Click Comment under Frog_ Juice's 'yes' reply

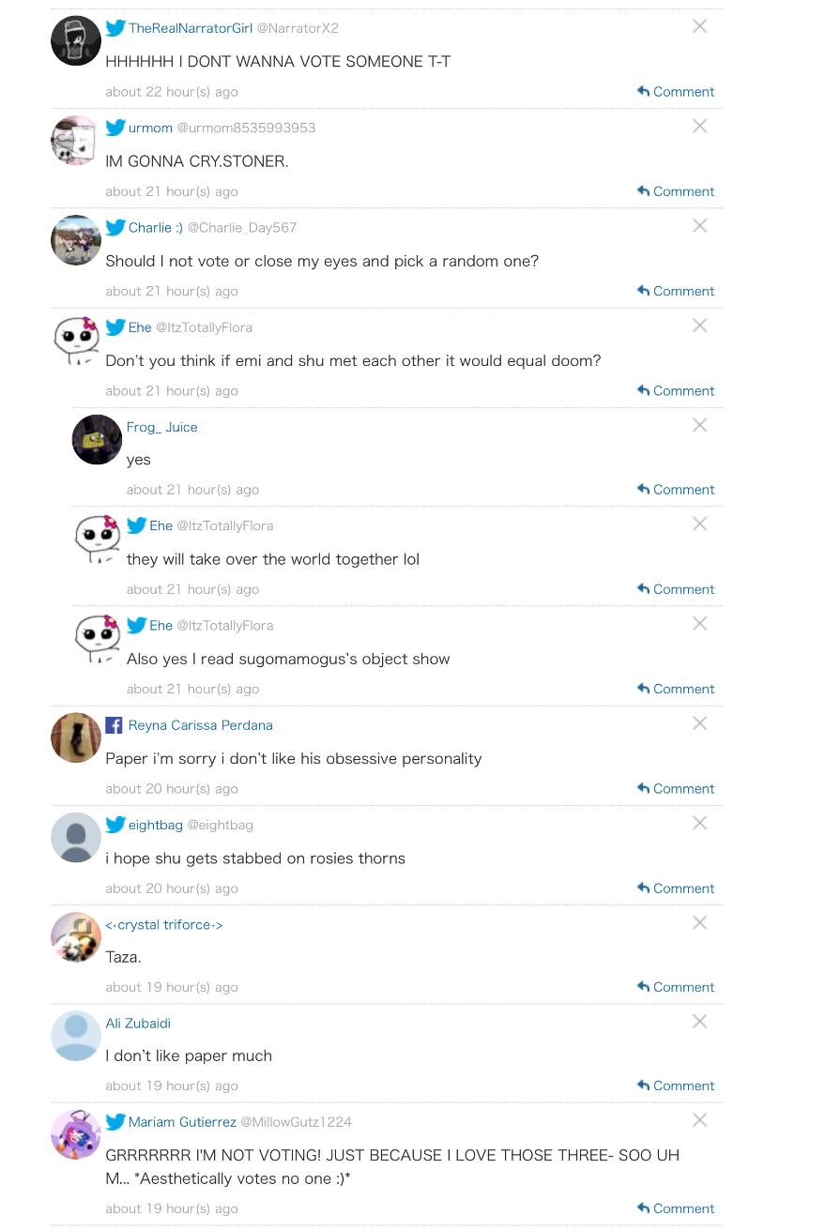pyautogui.click(x=676, y=490)
